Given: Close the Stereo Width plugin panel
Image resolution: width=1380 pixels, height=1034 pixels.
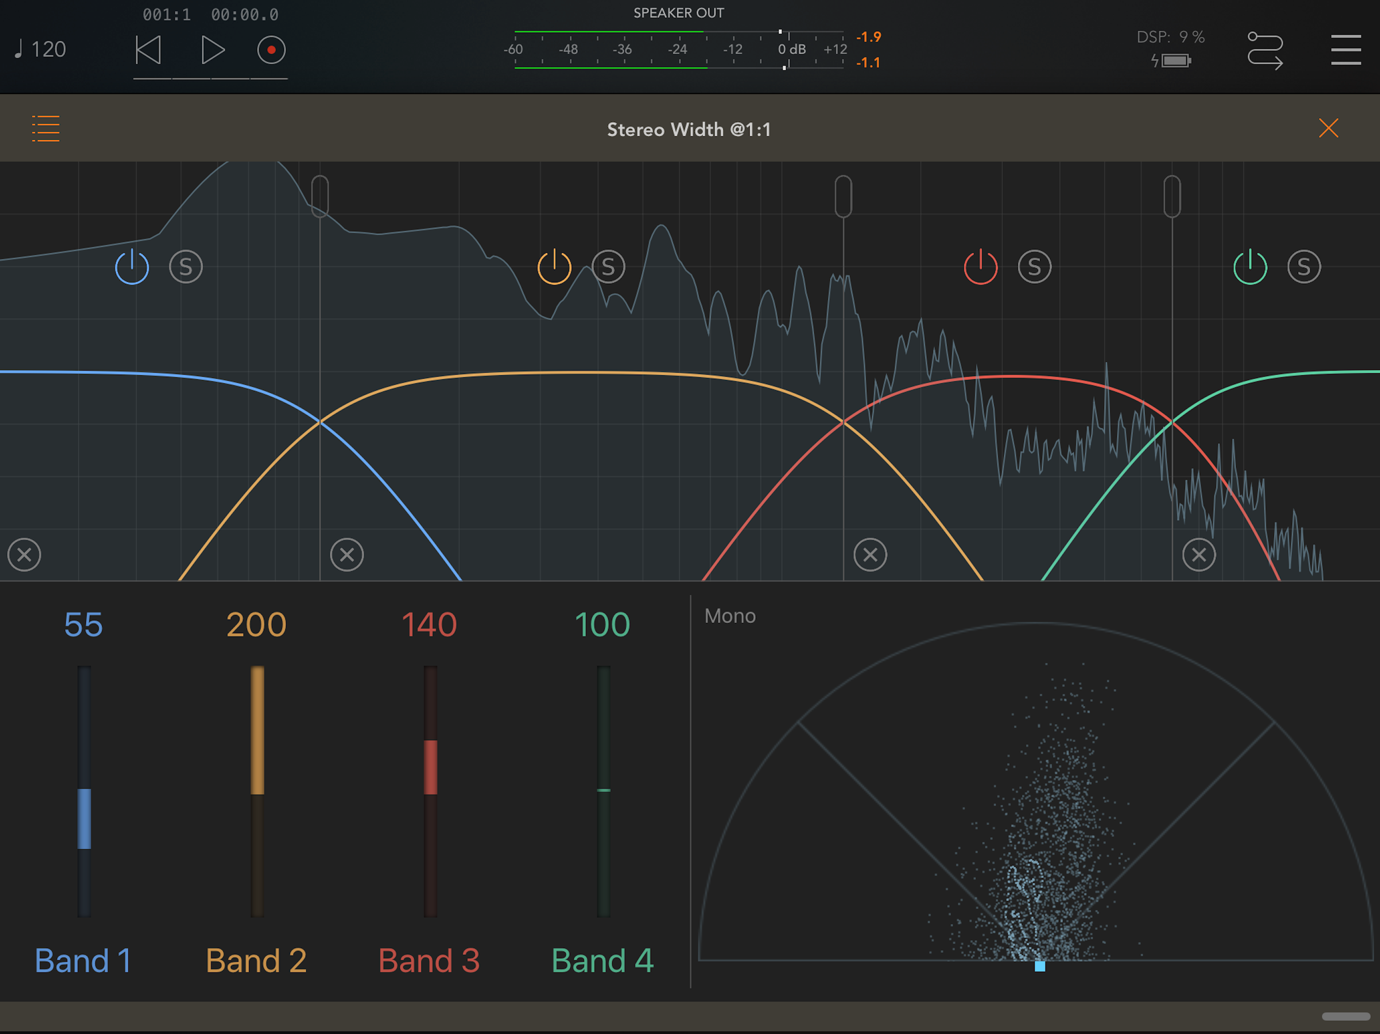Looking at the screenshot, I should click(1328, 128).
